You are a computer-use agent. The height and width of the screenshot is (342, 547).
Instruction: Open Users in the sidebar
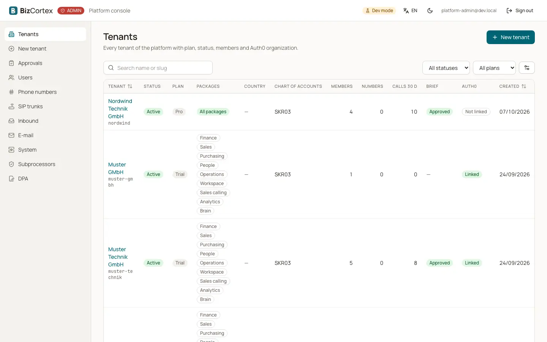[x=46, y=78]
